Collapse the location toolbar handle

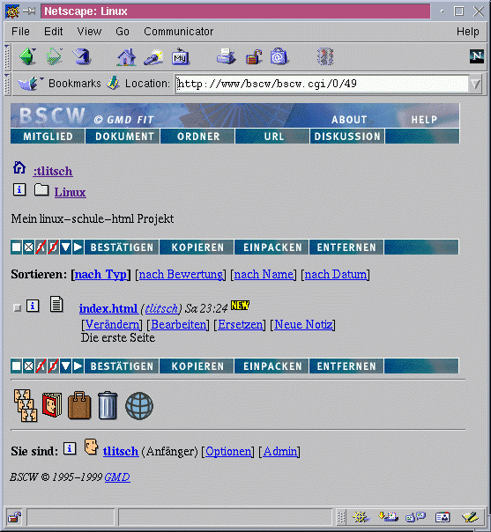coord(7,84)
